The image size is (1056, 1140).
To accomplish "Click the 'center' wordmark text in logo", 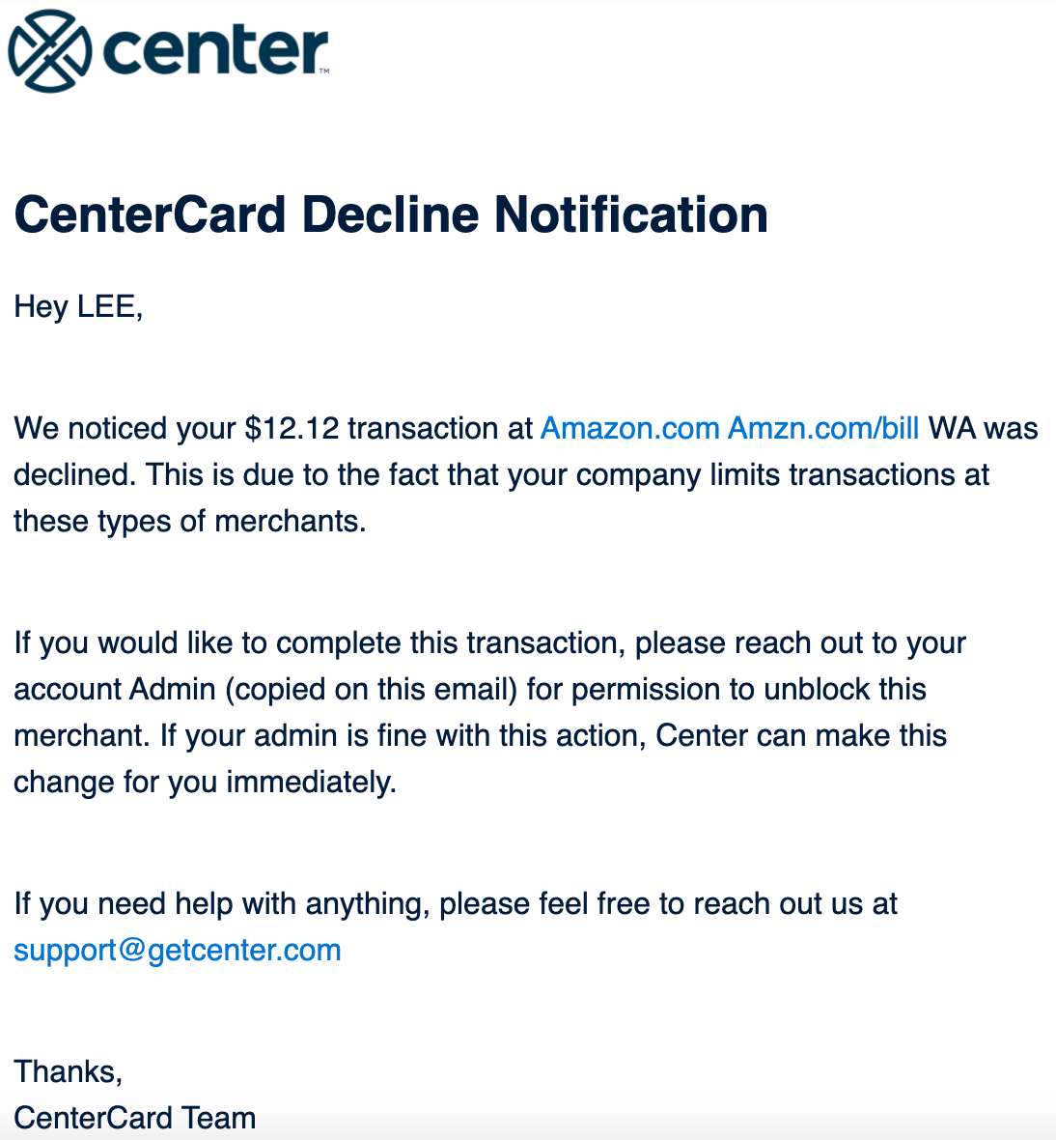I will tap(214, 51).
